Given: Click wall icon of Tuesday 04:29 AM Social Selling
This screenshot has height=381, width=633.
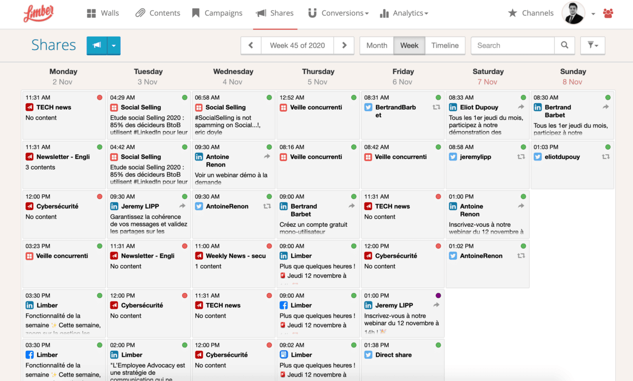Looking at the screenshot, I should [114, 107].
